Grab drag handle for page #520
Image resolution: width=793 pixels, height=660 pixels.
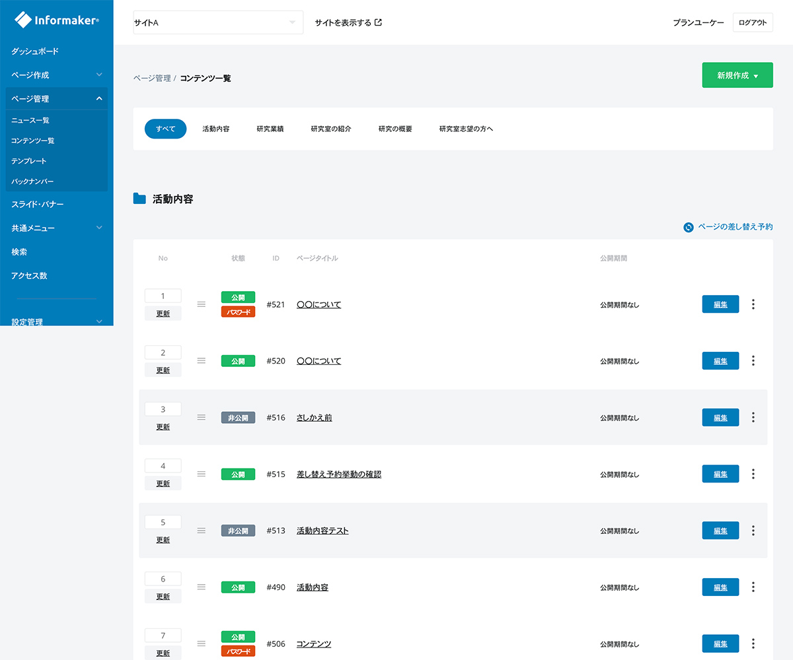pos(202,361)
